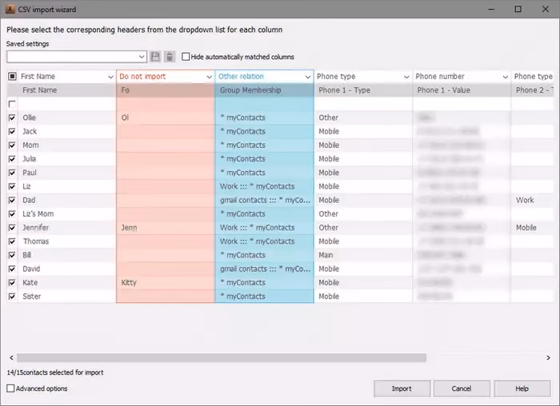Check the empty row's checkbox
This screenshot has width=560, height=406.
(12, 104)
